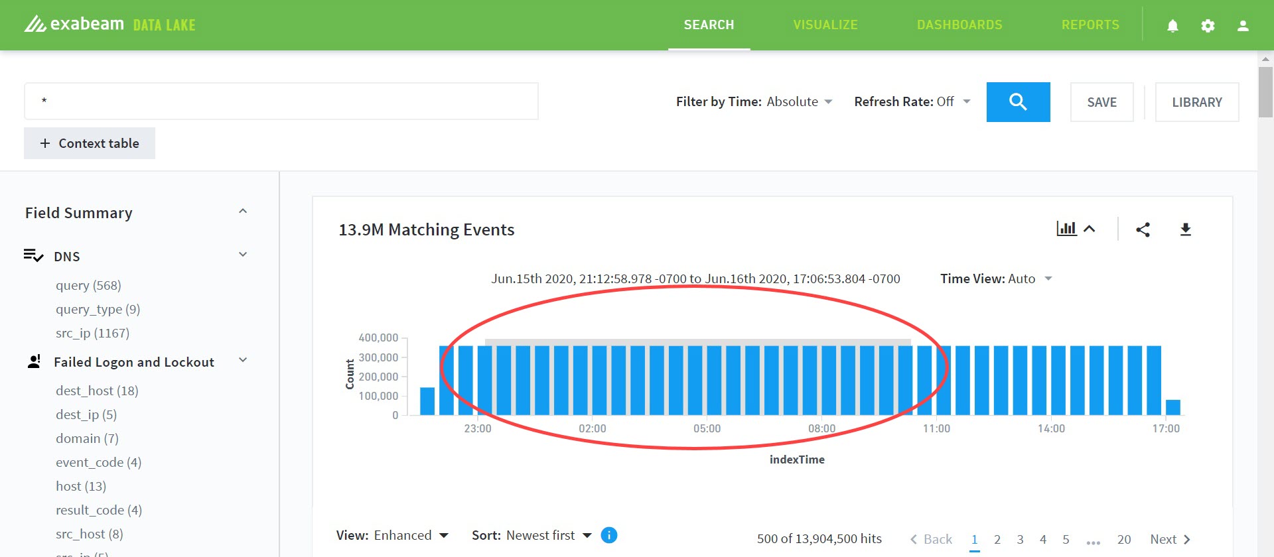The height and width of the screenshot is (557, 1274).
Task: Go Back to previous results page
Action: click(x=930, y=539)
